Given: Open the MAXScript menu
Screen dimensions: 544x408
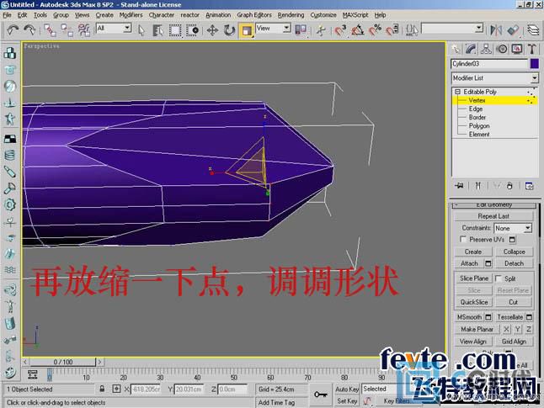Looking at the screenshot, I should click(x=355, y=15).
